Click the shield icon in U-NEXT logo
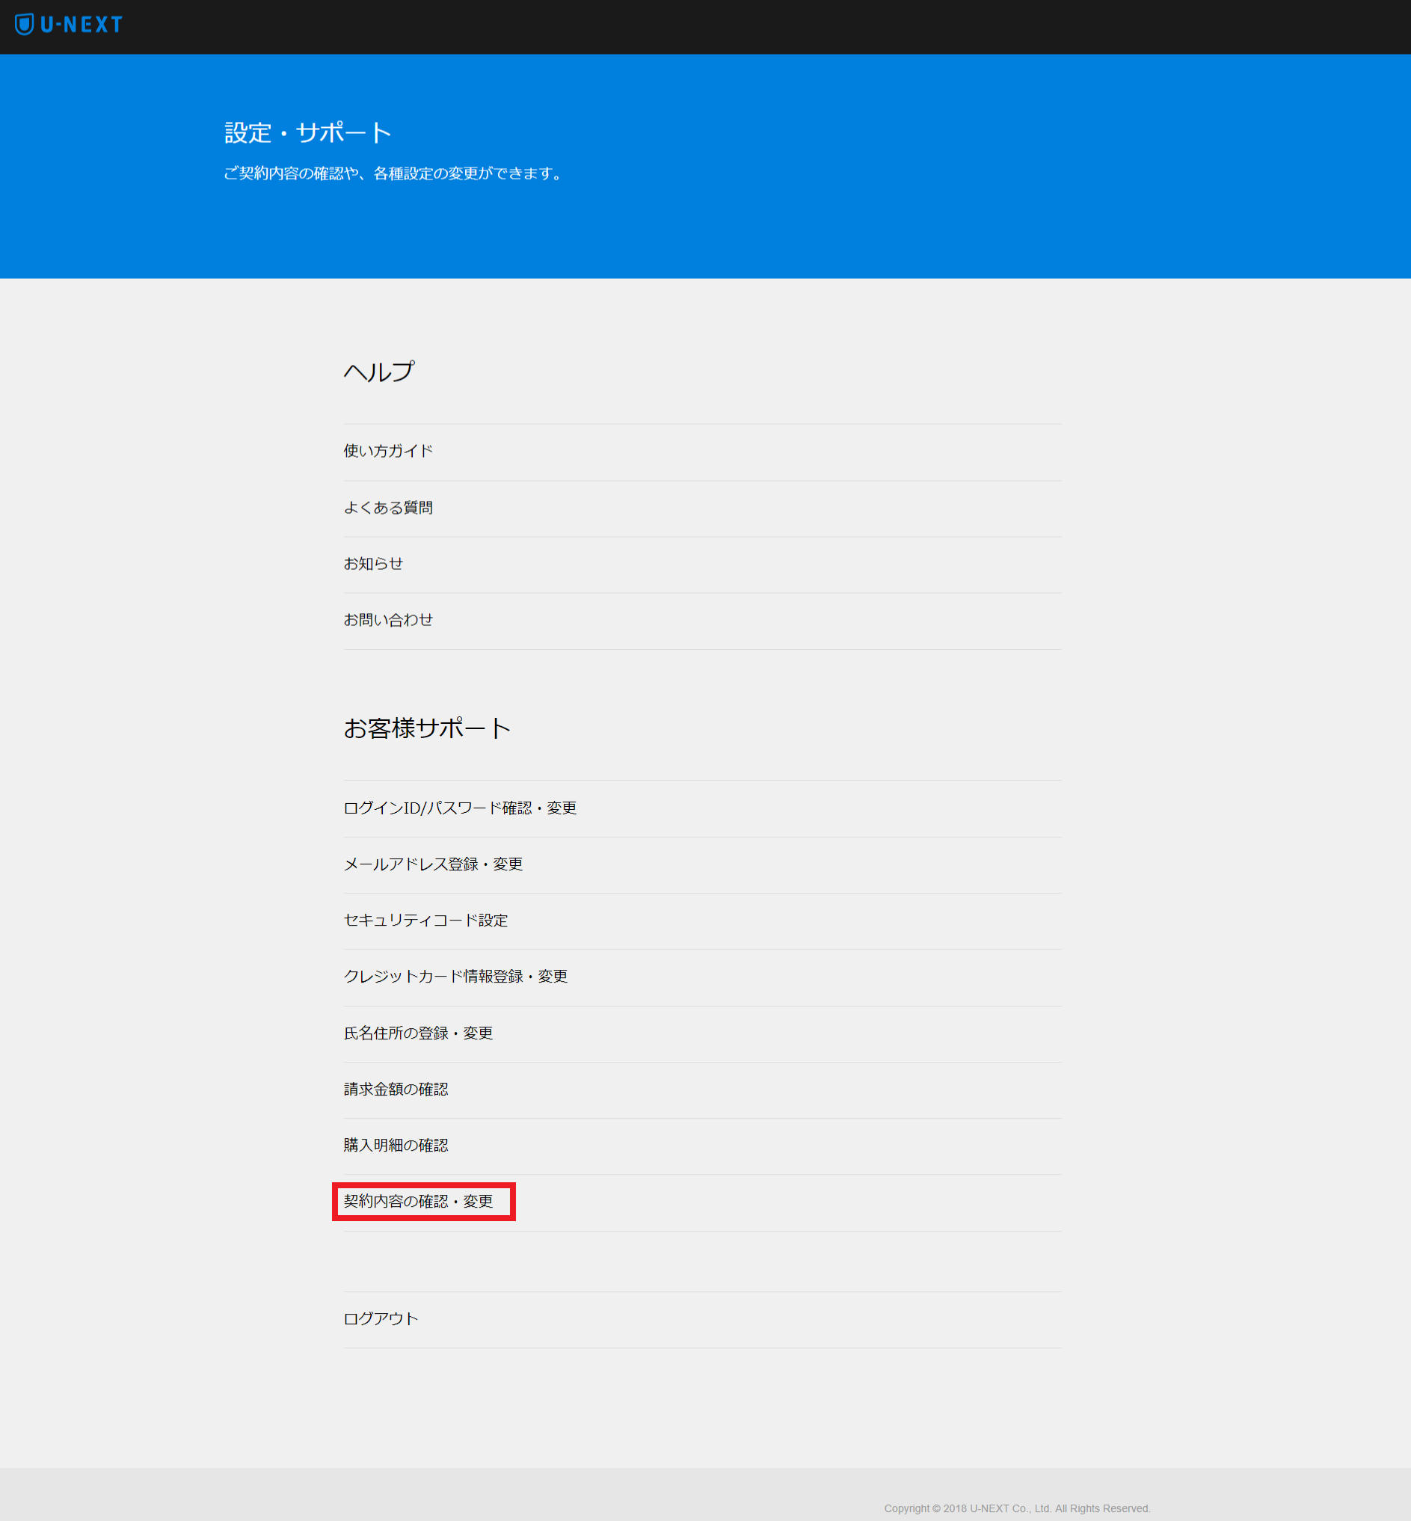The height and width of the screenshot is (1521, 1411). click(25, 24)
